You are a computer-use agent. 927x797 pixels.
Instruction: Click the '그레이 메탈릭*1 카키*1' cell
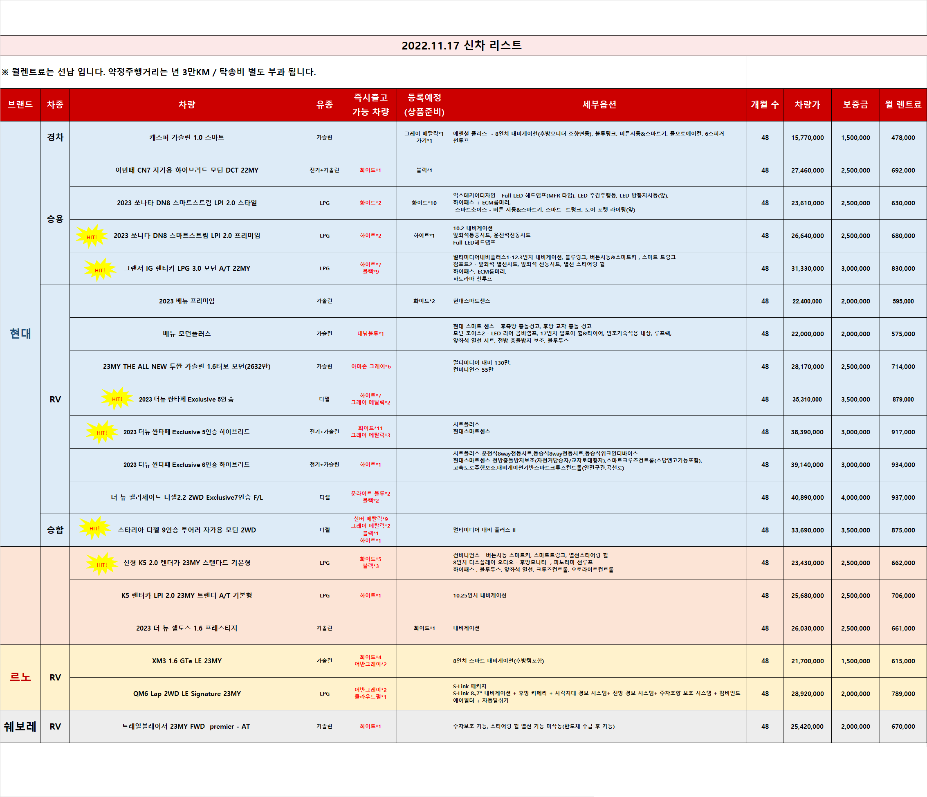(x=424, y=137)
